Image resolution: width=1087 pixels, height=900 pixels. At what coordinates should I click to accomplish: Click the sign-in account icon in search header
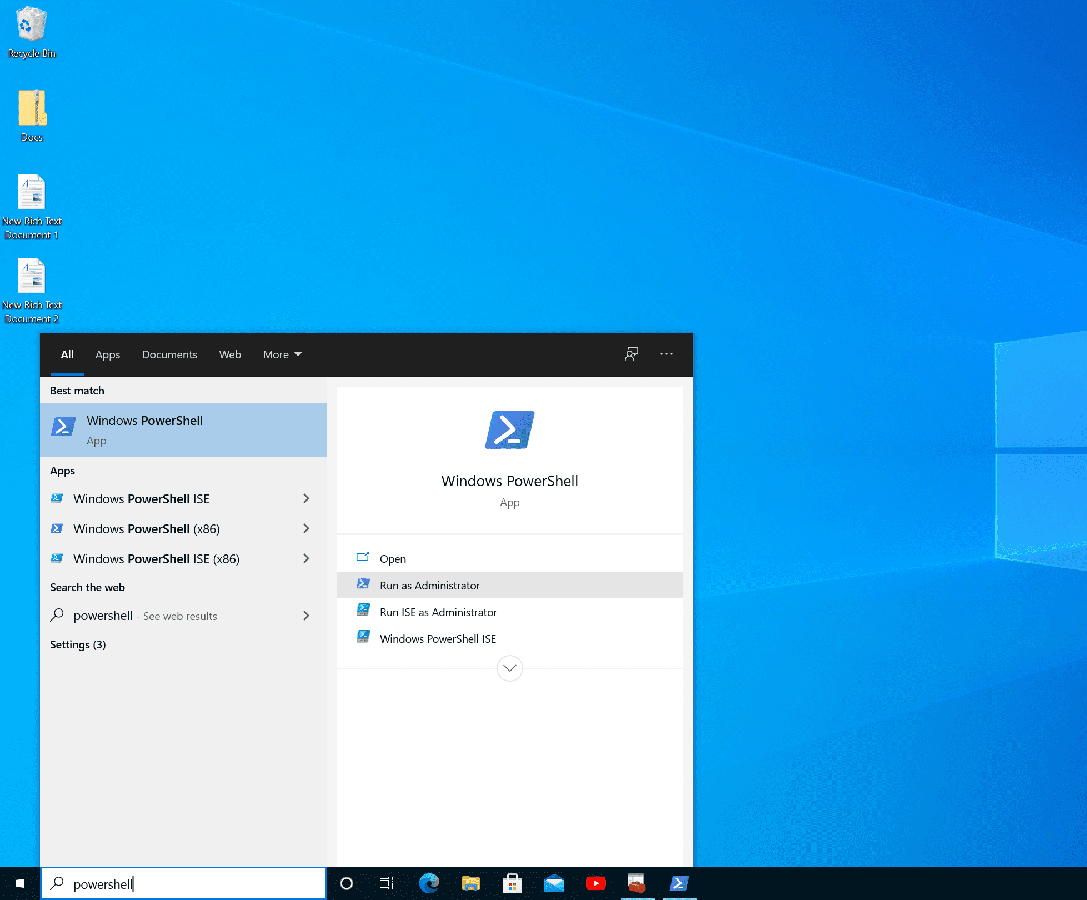(x=631, y=354)
